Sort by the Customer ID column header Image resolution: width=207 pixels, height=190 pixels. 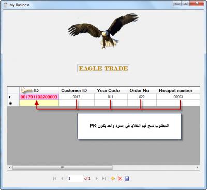tap(77, 90)
